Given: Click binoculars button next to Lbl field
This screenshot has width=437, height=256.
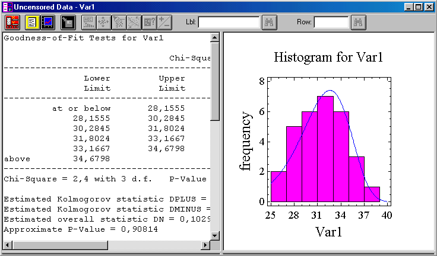Looking at the screenshot, I should (x=269, y=23).
